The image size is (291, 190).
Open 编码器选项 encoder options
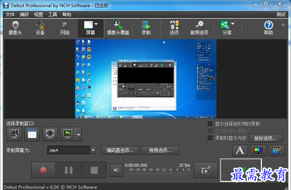pyautogui.click(x=120, y=150)
